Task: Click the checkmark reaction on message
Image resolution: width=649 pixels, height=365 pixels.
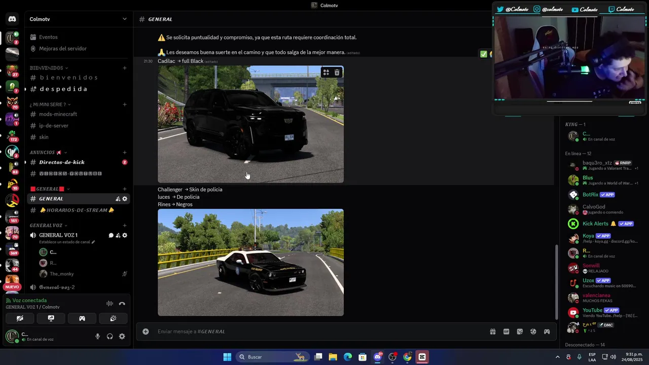Action: click(x=483, y=54)
